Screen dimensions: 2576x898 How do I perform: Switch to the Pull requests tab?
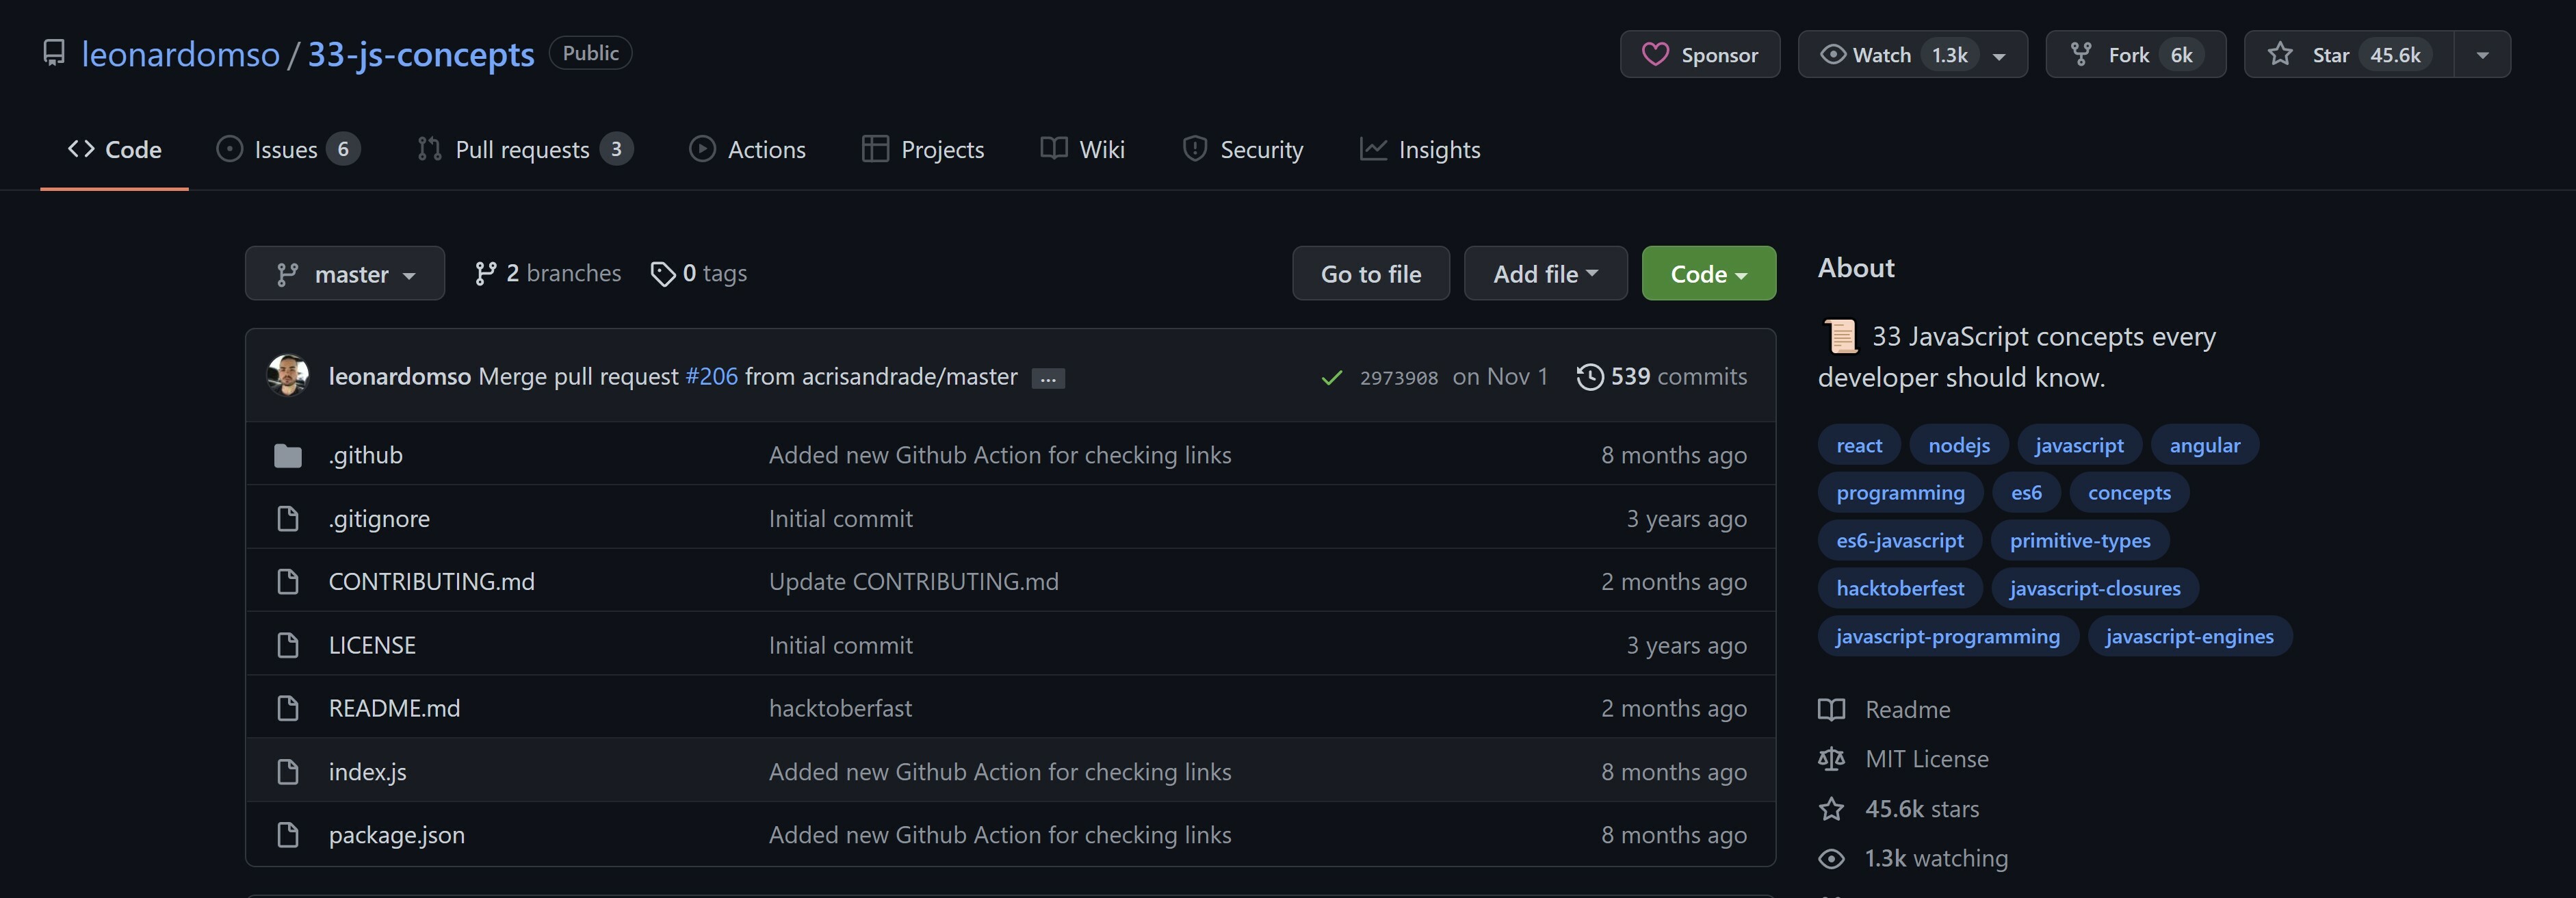click(525, 149)
